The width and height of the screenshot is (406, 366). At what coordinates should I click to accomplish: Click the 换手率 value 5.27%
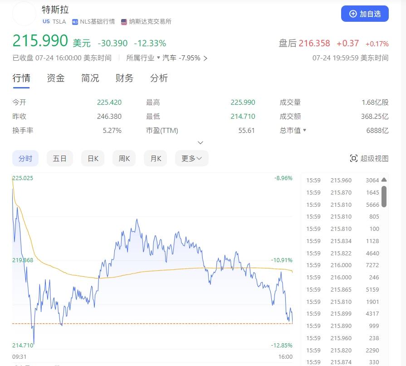pos(112,131)
